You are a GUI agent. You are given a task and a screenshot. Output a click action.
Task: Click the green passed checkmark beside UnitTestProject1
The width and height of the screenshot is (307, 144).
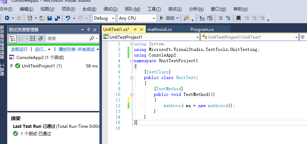pos(18,66)
